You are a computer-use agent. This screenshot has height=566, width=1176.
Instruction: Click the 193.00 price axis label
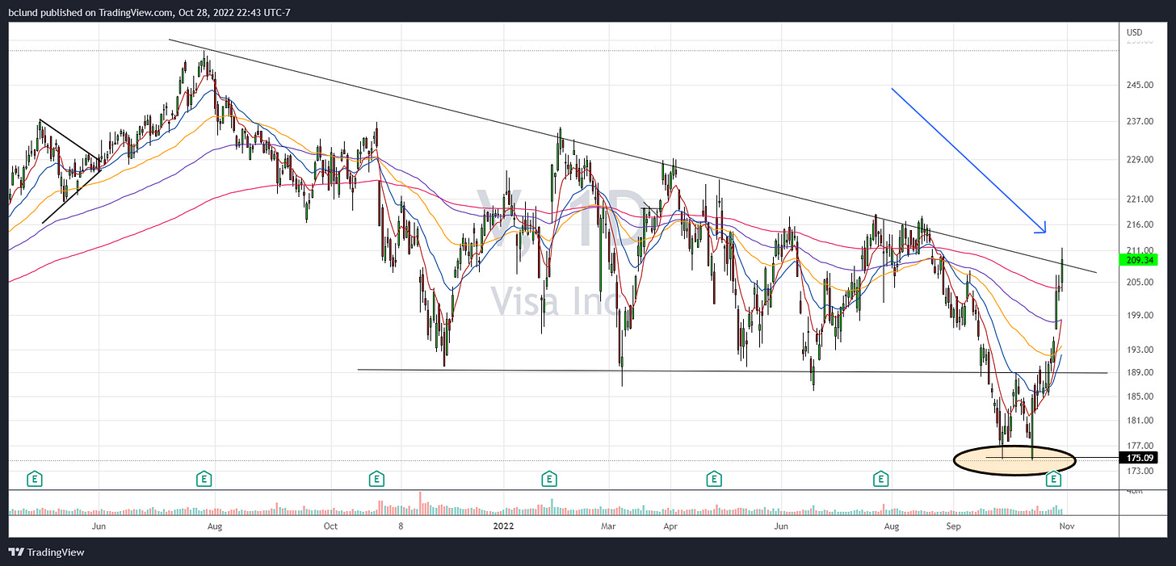(1139, 350)
